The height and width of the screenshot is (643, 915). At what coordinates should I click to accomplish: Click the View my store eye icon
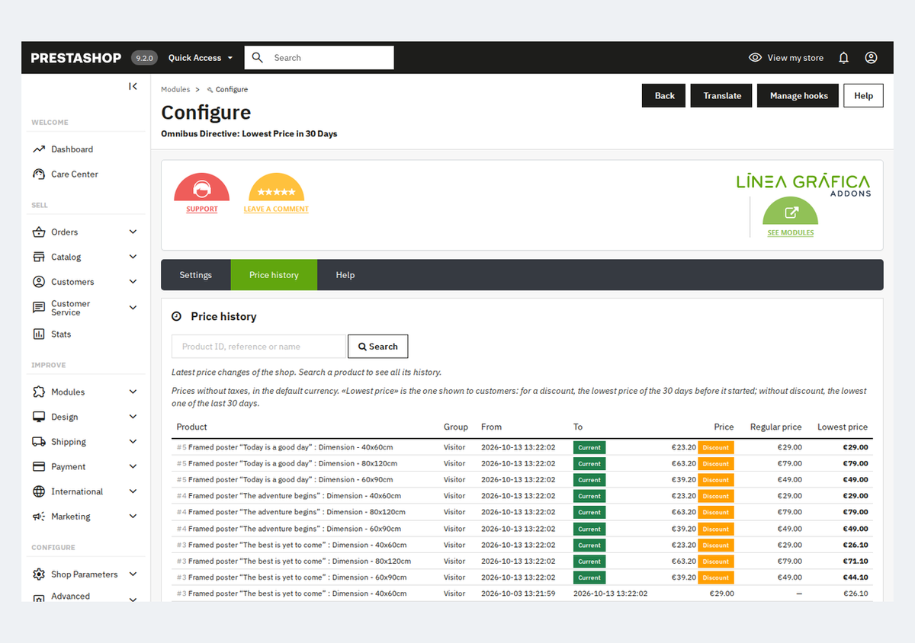click(755, 58)
